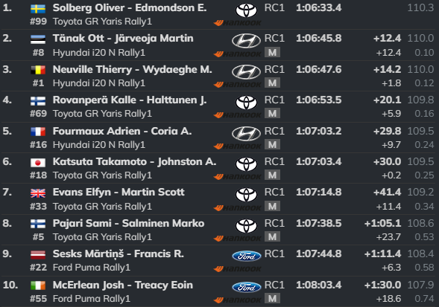Click the Japanese flag beside Katsuta Takamoto
Screen dimensions: 439x307
(x=38, y=163)
